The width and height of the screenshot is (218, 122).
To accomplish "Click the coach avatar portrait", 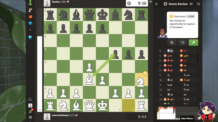I will pos(162,33).
